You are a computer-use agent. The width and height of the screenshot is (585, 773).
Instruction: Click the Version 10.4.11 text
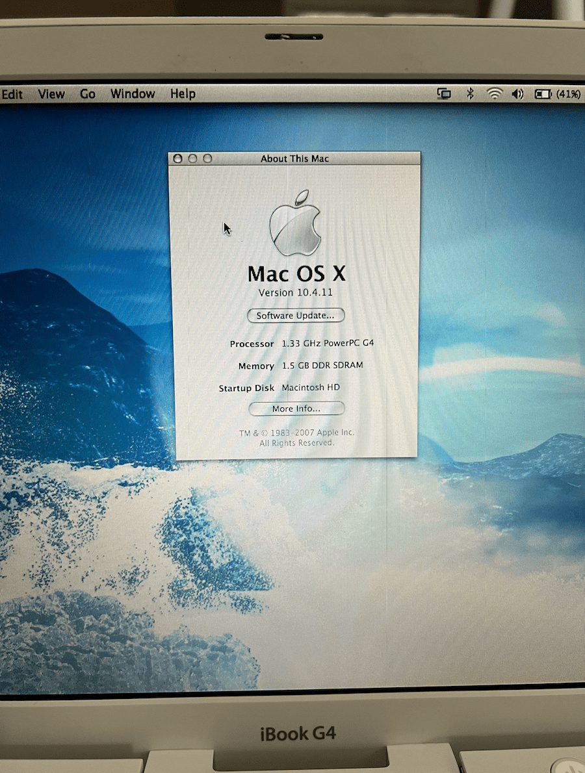[296, 292]
